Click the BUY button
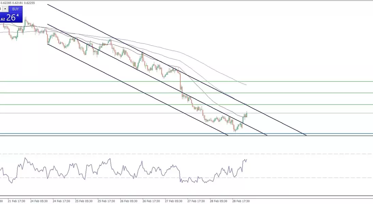 tap(15, 9)
